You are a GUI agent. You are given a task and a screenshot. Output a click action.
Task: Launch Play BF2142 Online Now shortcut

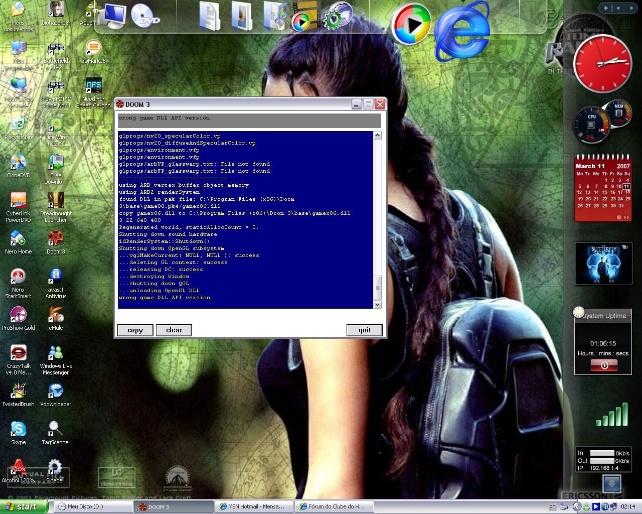pos(56,93)
